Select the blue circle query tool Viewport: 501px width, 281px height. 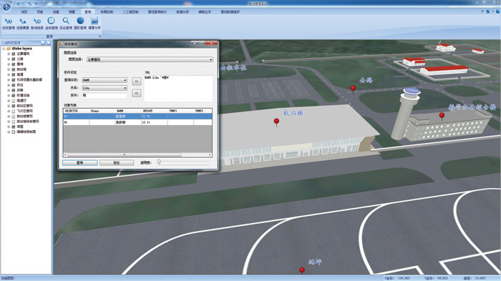pos(80,23)
